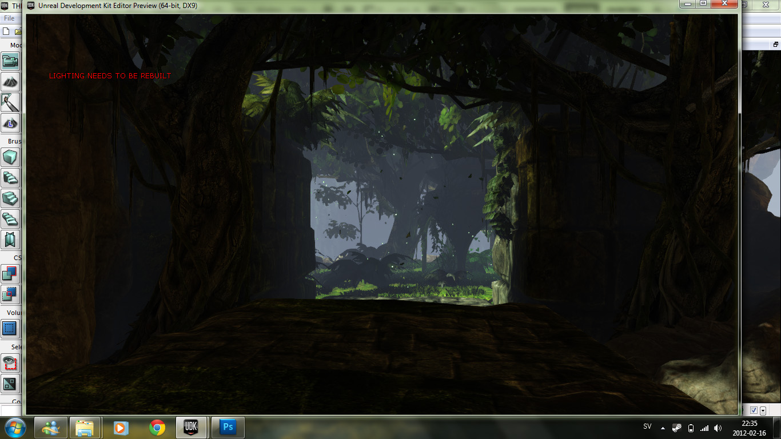The height and width of the screenshot is (439, 781).
Task: Click the 'LIGHTING NEEDS TO BE REBUILT' warning text
Action: 110,76
